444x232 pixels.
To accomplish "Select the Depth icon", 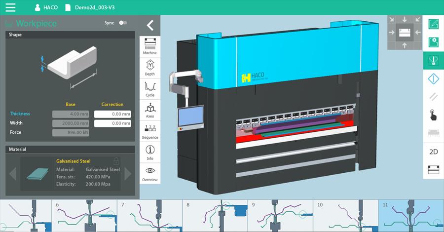I will point(150,68).
